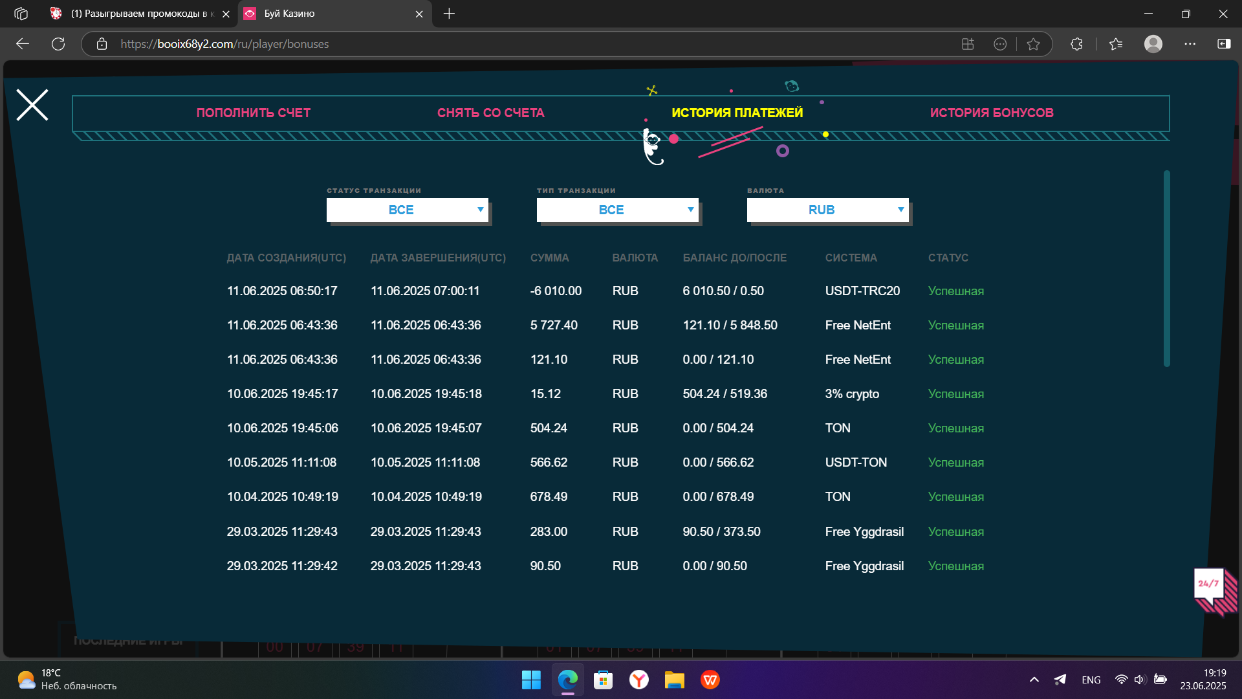Open browser extensions puzzle icon
This screenshot has height=699, width=1242.
click(1076, 44)
